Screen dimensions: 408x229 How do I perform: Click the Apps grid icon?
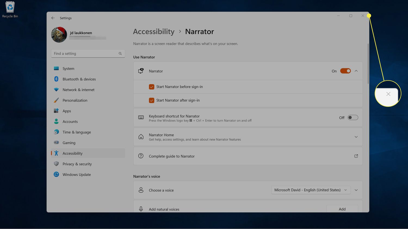(x=56, y=111)
